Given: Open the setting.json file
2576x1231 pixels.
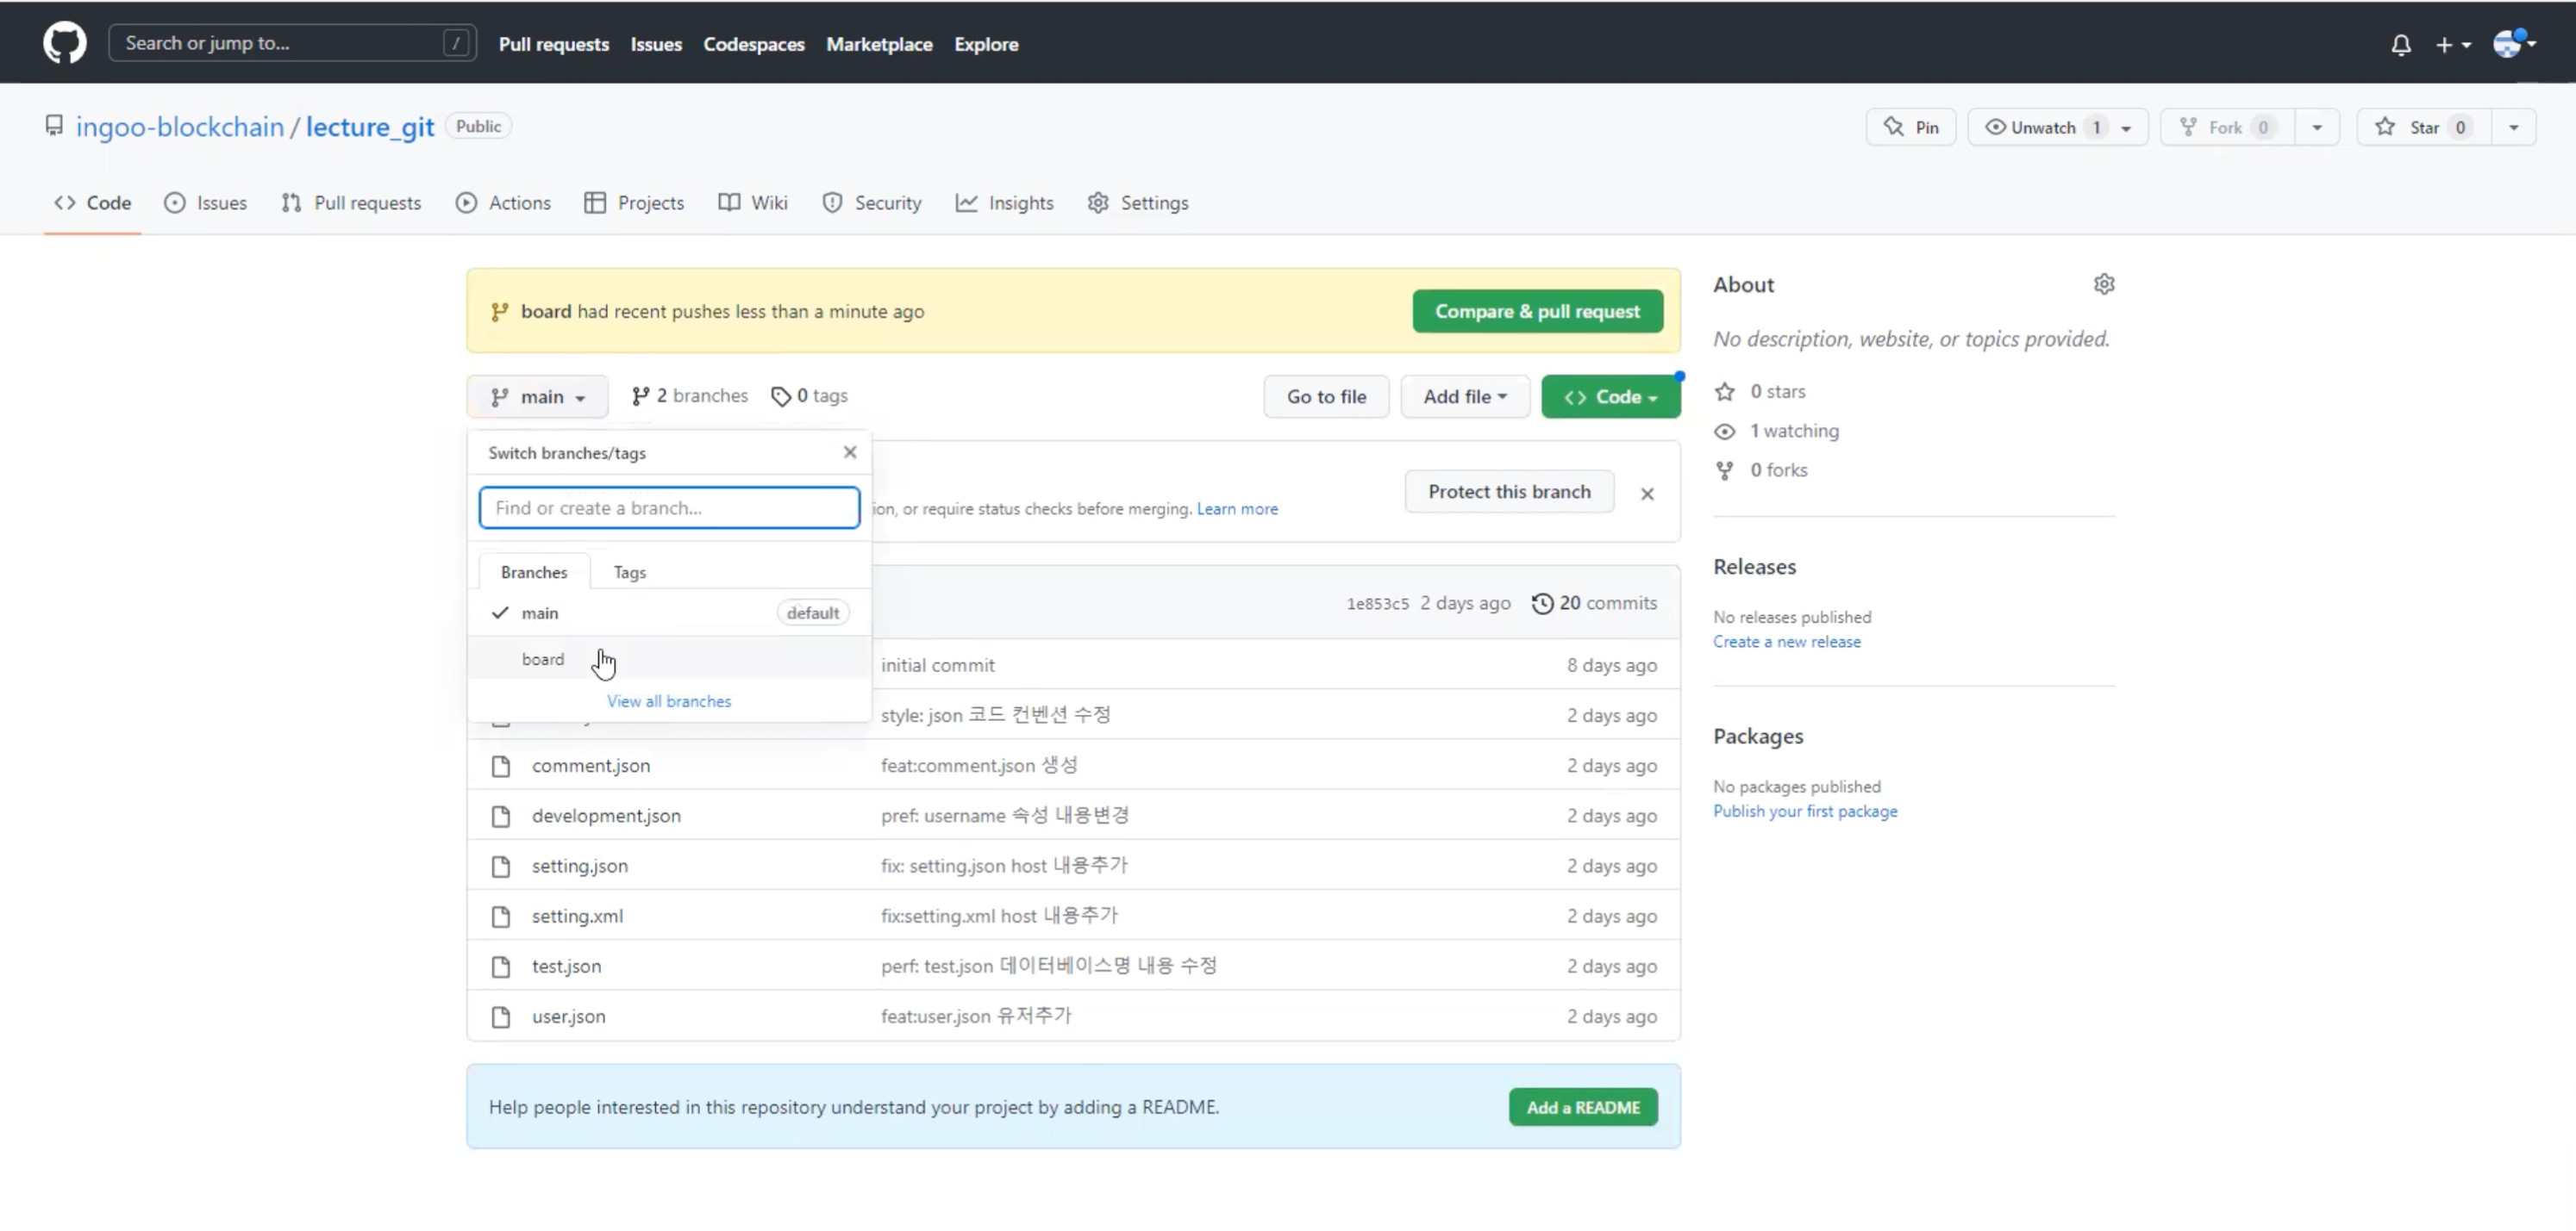Looking at the screenshot, I should coord(579,867).
